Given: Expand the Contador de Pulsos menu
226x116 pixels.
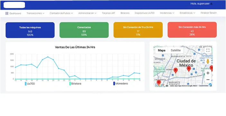Looking at the screenshot, I should (x=61, y=13).
